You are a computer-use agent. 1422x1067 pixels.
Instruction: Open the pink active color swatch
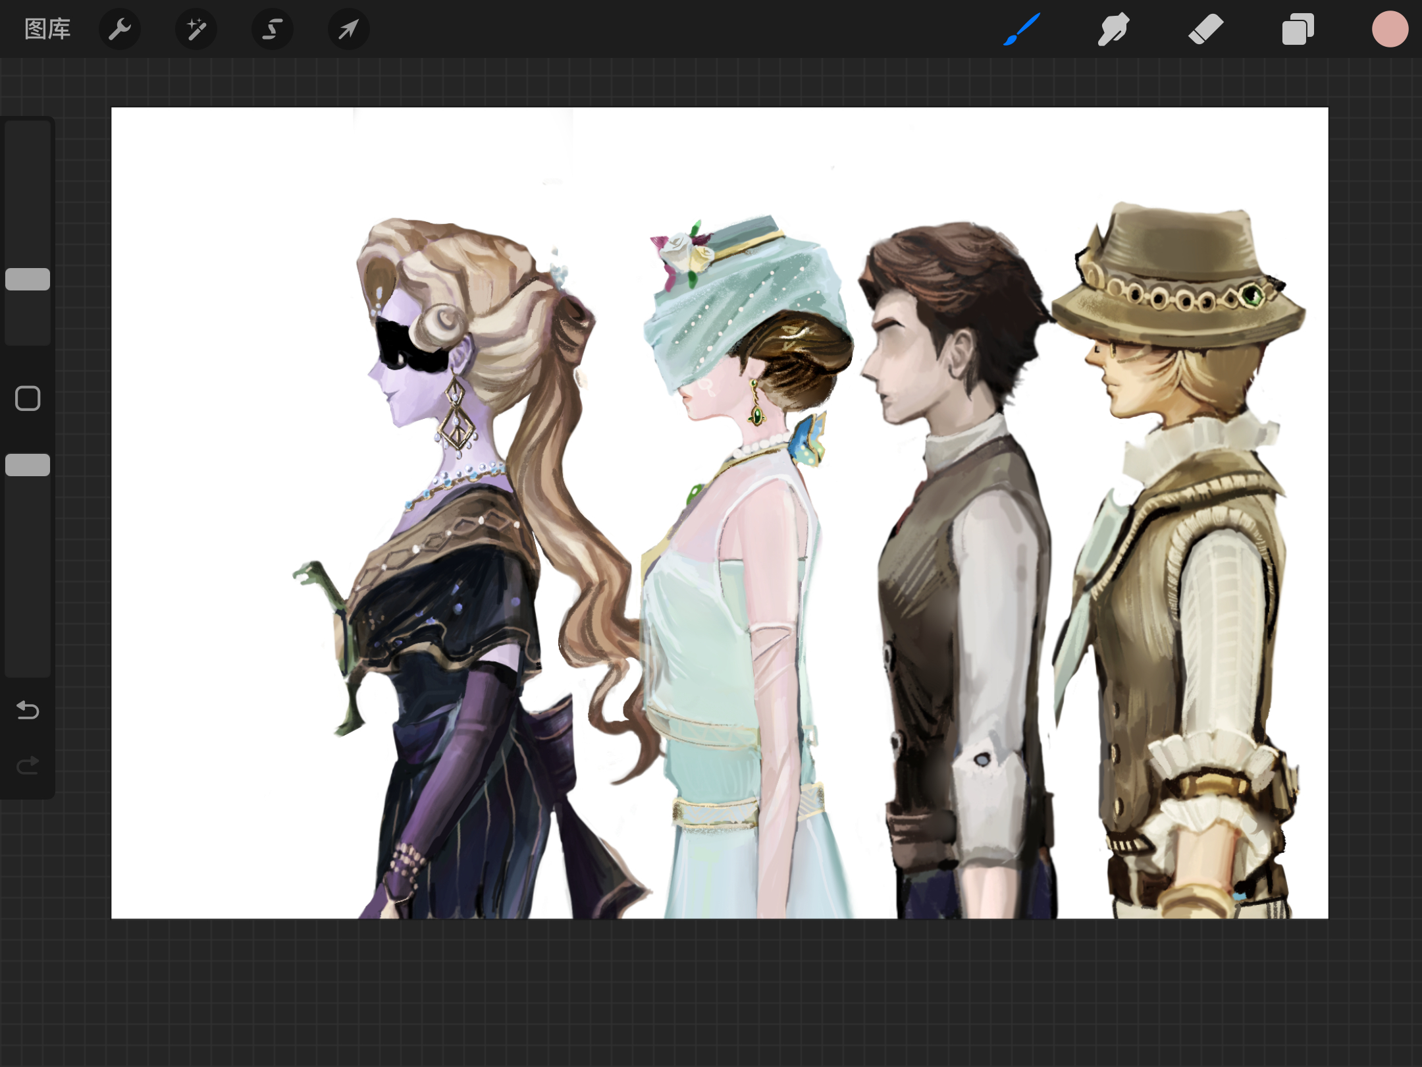(1390, 29)
